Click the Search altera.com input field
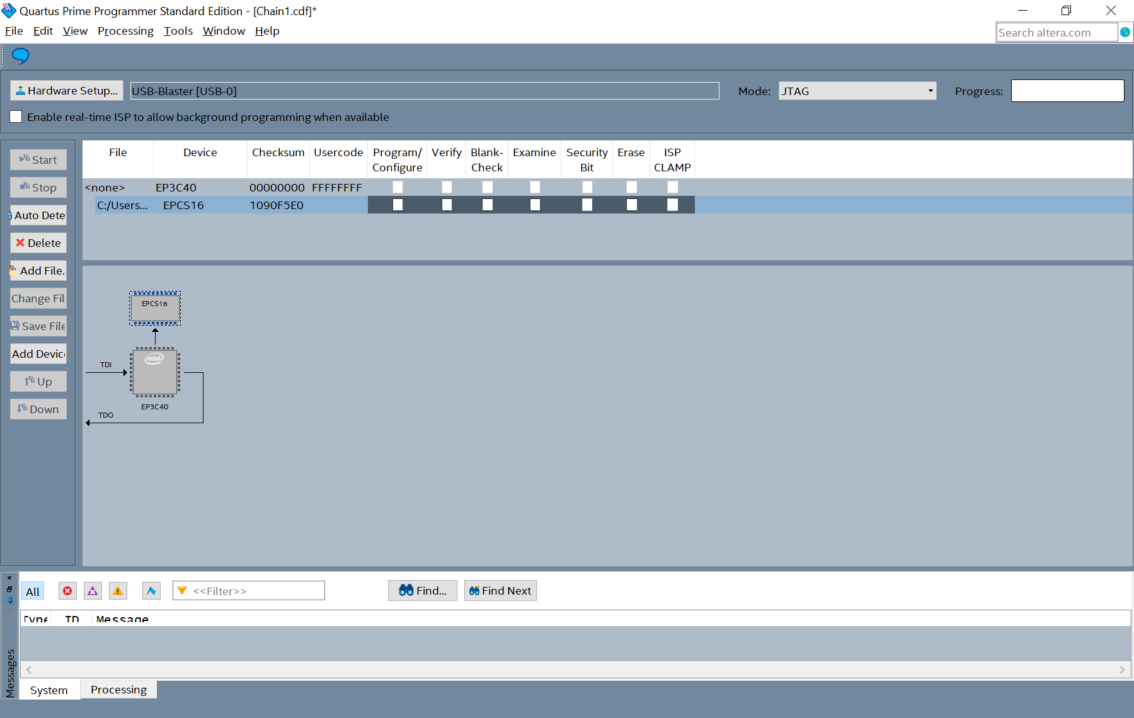This screenshot has width=1134, height=718. click(x=1057, y=33)
